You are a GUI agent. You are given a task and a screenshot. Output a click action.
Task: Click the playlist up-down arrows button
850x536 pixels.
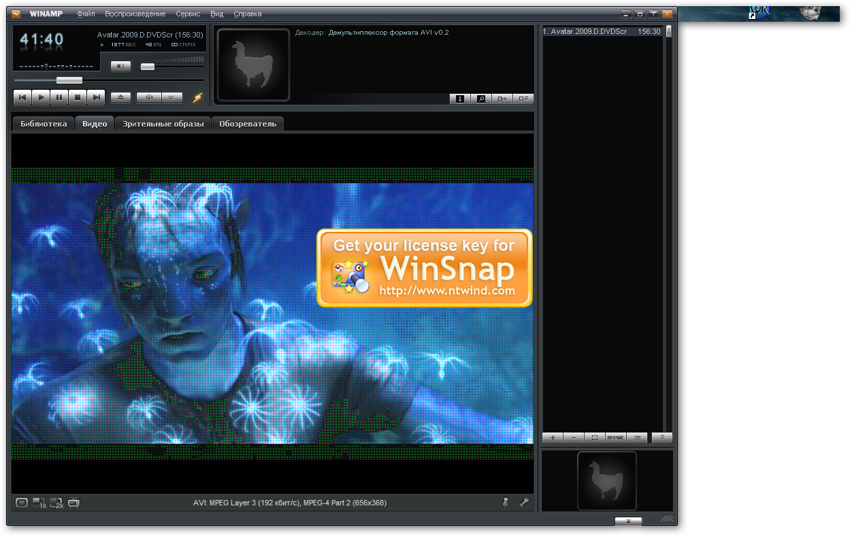coord(661,438)
